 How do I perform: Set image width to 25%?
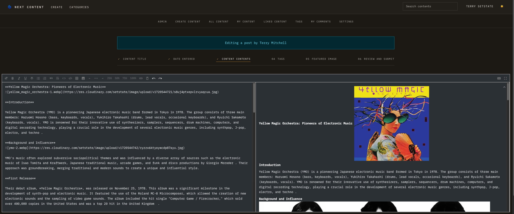[x=110, y=78]
